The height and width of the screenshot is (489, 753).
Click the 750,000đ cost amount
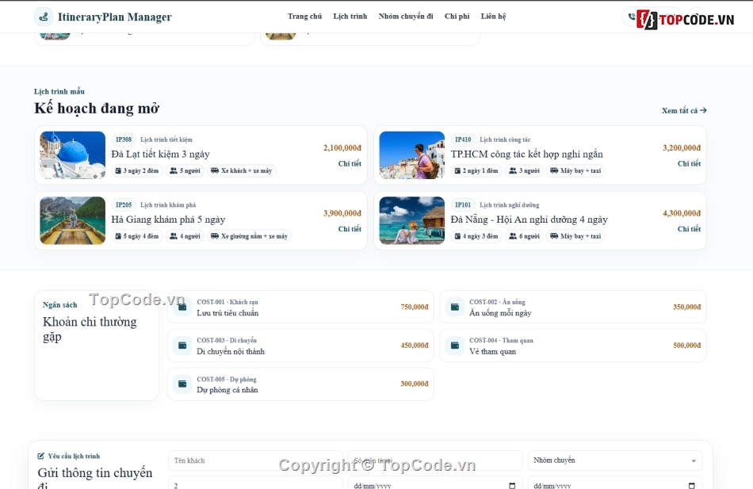(x=415, y=307)
